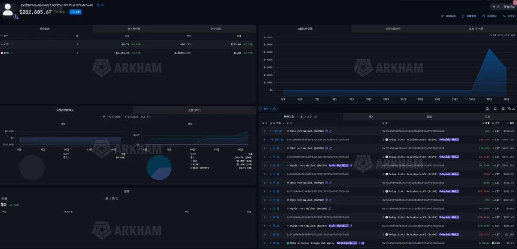The image size is (517, 249).
Task: Switch to the 代币余额历史 tab
Action: click(393, 28)
